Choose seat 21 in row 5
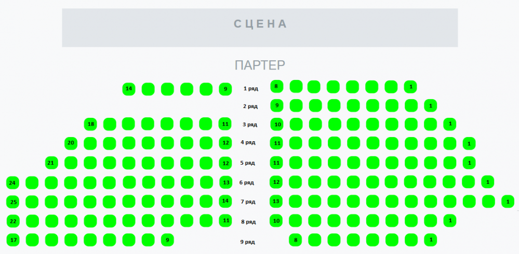This screenshot has height=254, width=519. pos(51,163)
